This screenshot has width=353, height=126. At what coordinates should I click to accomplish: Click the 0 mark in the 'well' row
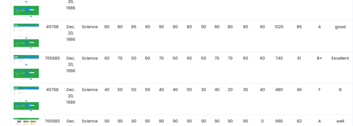pos(262,121)
